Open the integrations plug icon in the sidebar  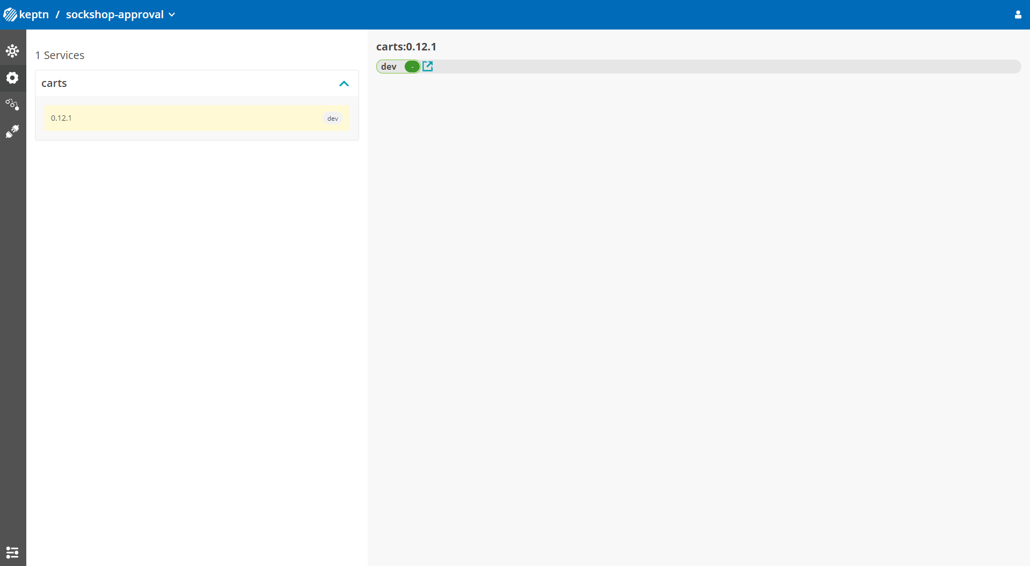tap(12, 131)
